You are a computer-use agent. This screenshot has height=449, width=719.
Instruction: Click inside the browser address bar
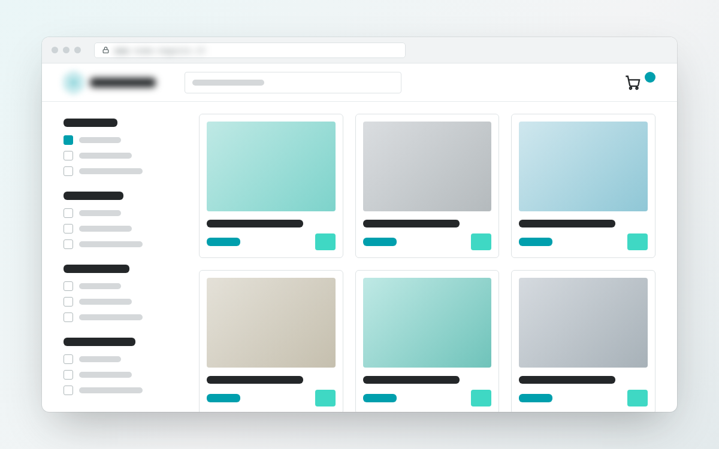pos(250,50)
